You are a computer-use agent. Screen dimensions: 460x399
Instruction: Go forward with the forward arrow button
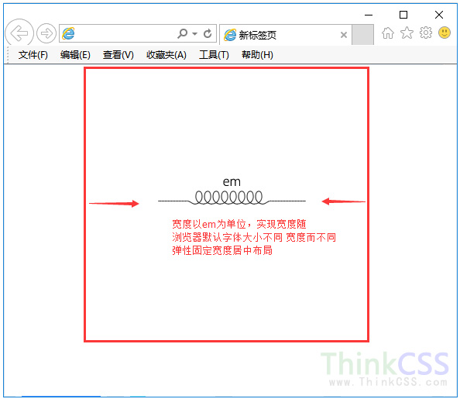pos(46,33)
